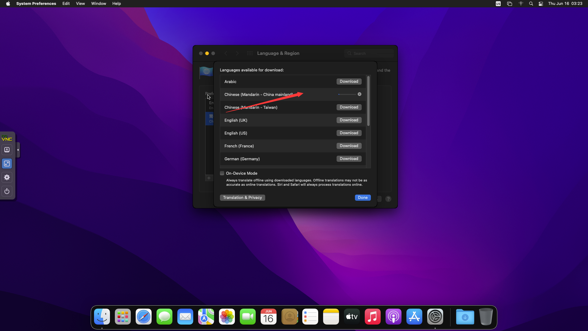The height and width of the screenshot is (331, 588).
Task: Open Photos app in Dock
Action: point(227,317)
